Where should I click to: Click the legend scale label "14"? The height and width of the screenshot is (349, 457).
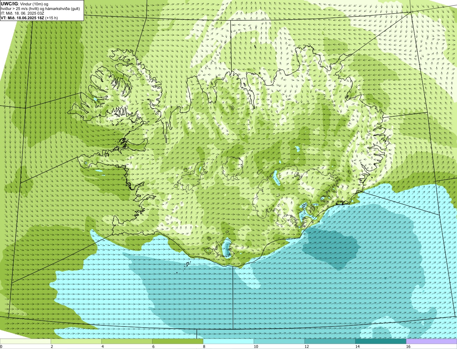click(x=357, y=347)
